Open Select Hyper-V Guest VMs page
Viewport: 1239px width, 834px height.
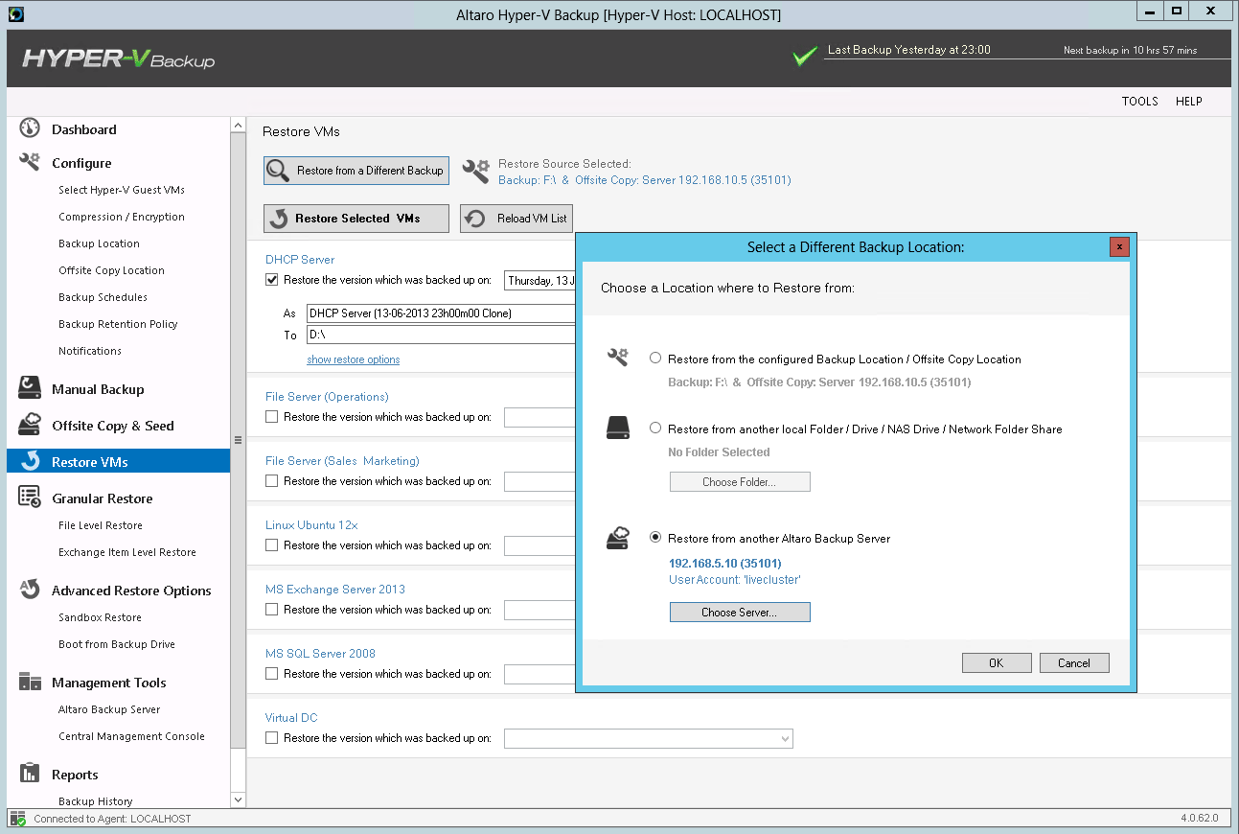click(x=122, y=190)
